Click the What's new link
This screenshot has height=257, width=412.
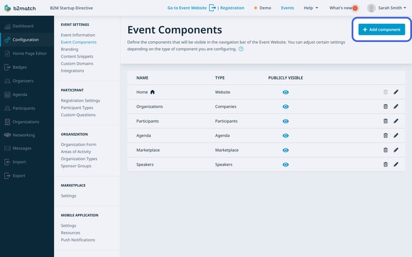pos(341,8)
